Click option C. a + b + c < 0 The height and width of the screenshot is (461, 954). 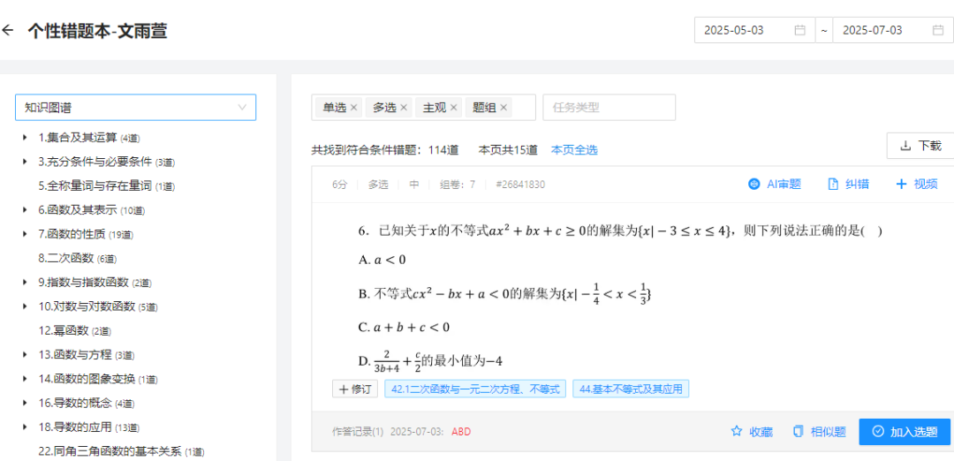click(x=404, y=327)
